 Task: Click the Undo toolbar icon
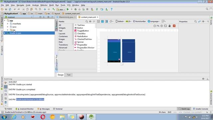click(x=15, y=9)
